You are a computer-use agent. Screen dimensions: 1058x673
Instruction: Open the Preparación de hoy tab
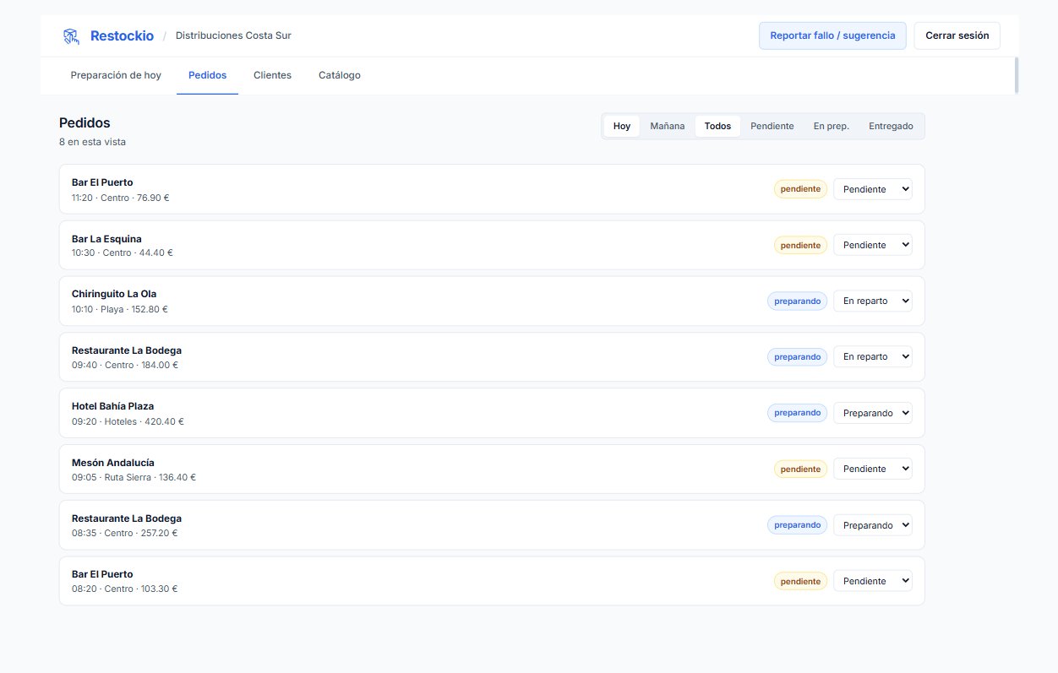click(116, 75)
